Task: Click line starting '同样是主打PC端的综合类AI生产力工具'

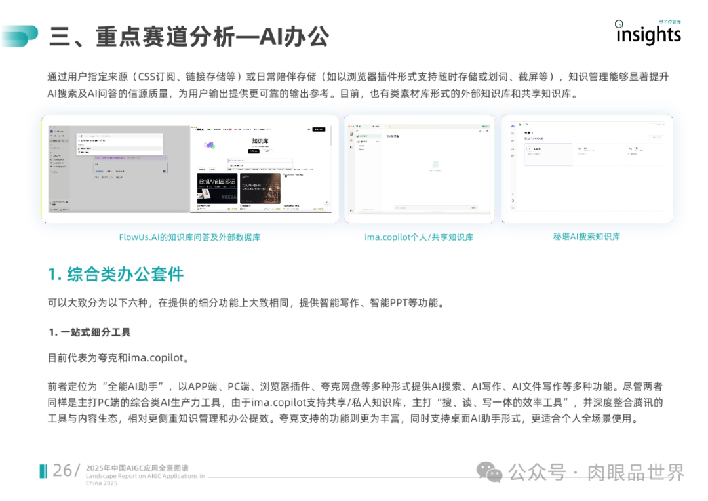Action: point(355,403)
